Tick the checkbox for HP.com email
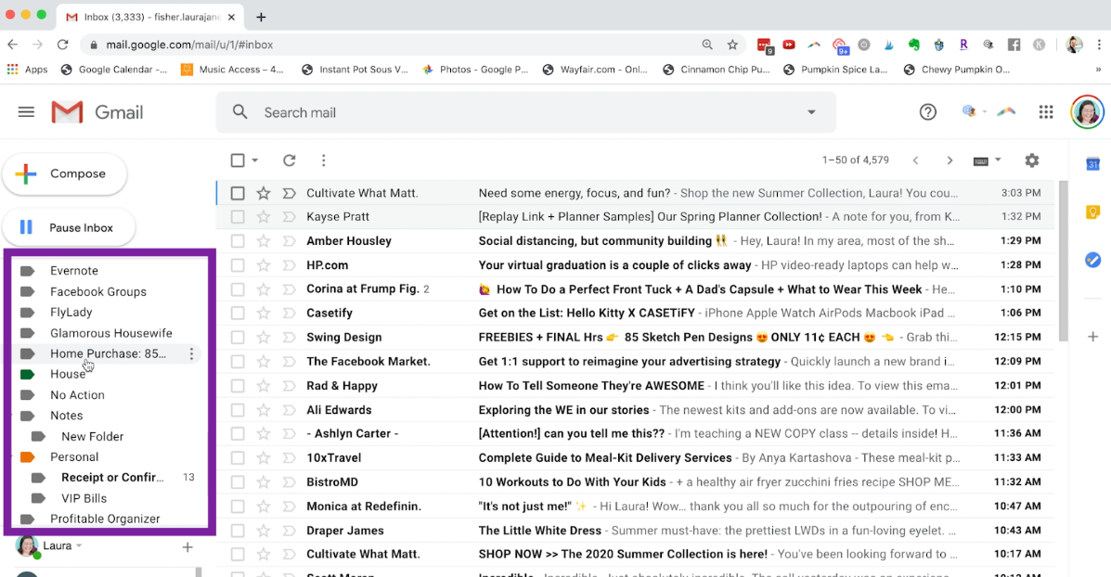1111x577 pixels. pos(238,265)
